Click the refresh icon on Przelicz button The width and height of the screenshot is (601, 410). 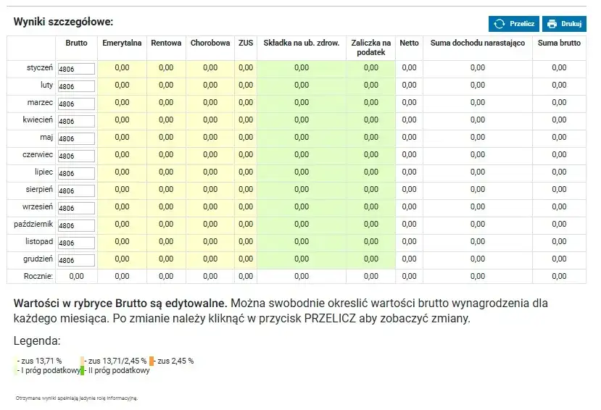[x=499, y=24]
